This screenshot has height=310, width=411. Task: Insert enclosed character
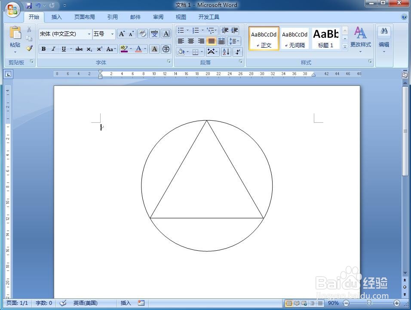(x=166, y=49)
